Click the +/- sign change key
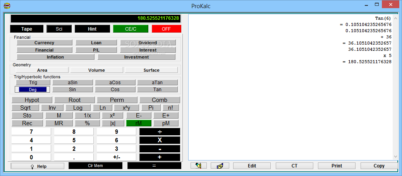 (117, 157)
